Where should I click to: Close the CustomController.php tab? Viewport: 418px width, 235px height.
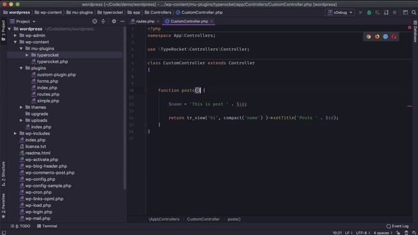(212, 22)
